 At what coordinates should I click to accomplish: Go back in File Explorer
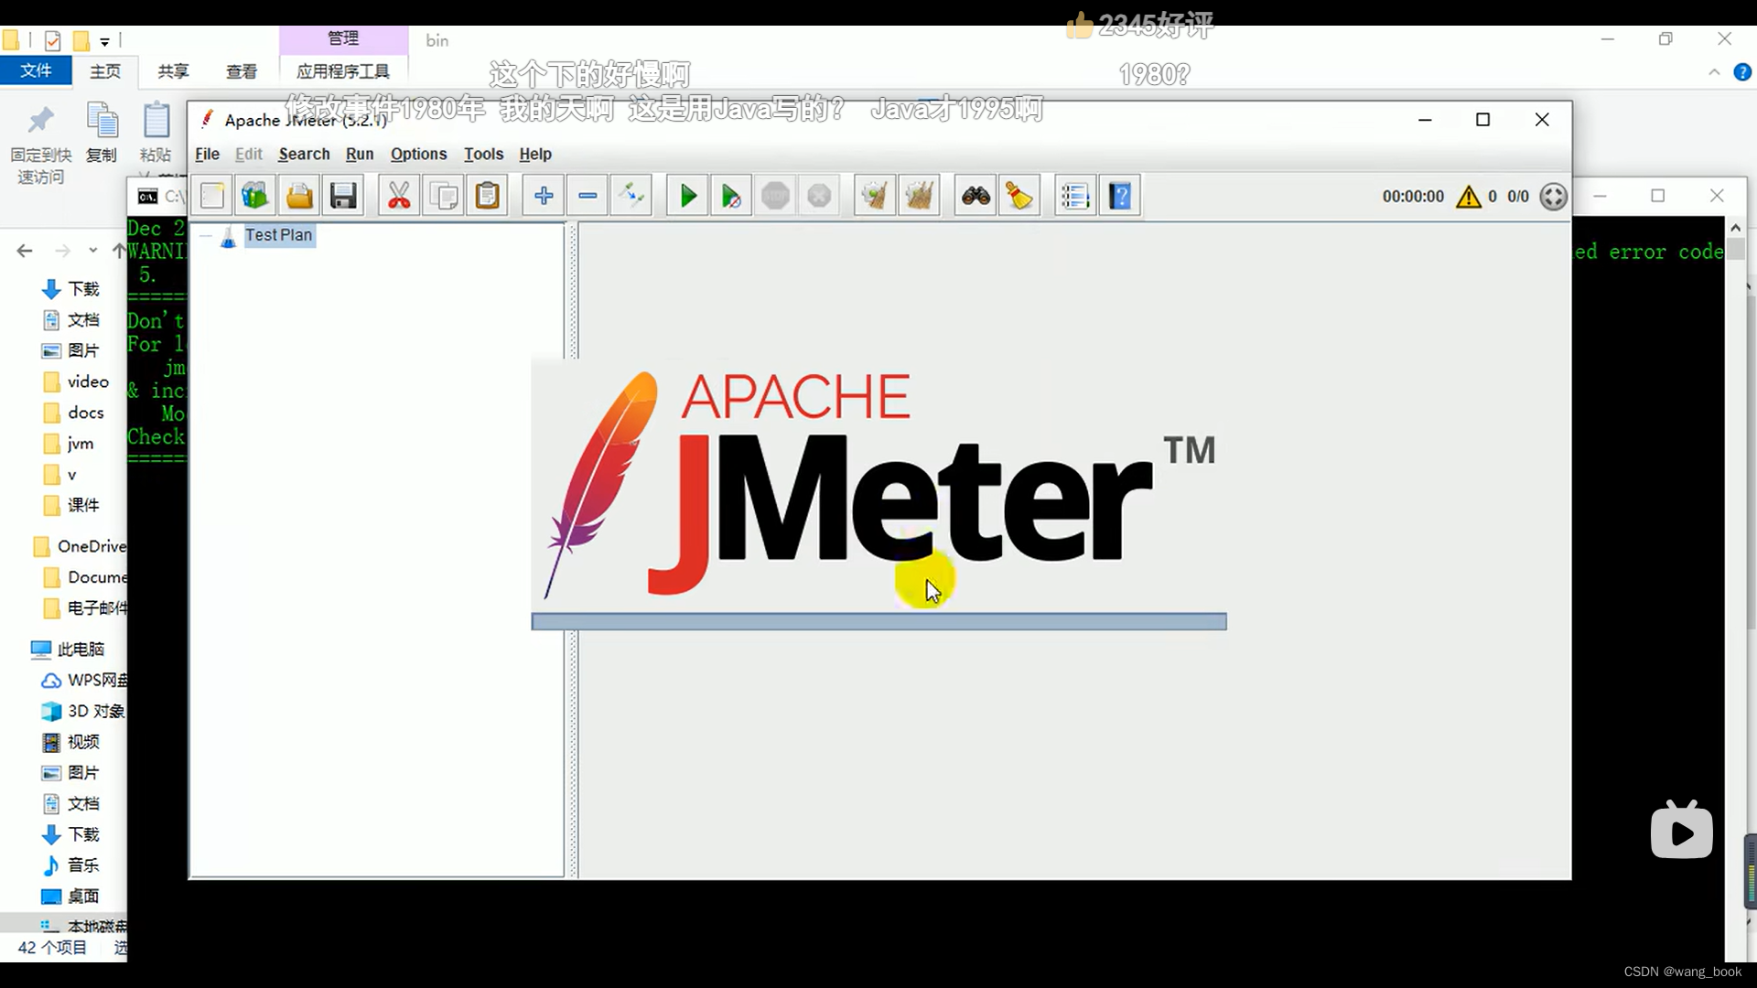[x=25, y=250]
